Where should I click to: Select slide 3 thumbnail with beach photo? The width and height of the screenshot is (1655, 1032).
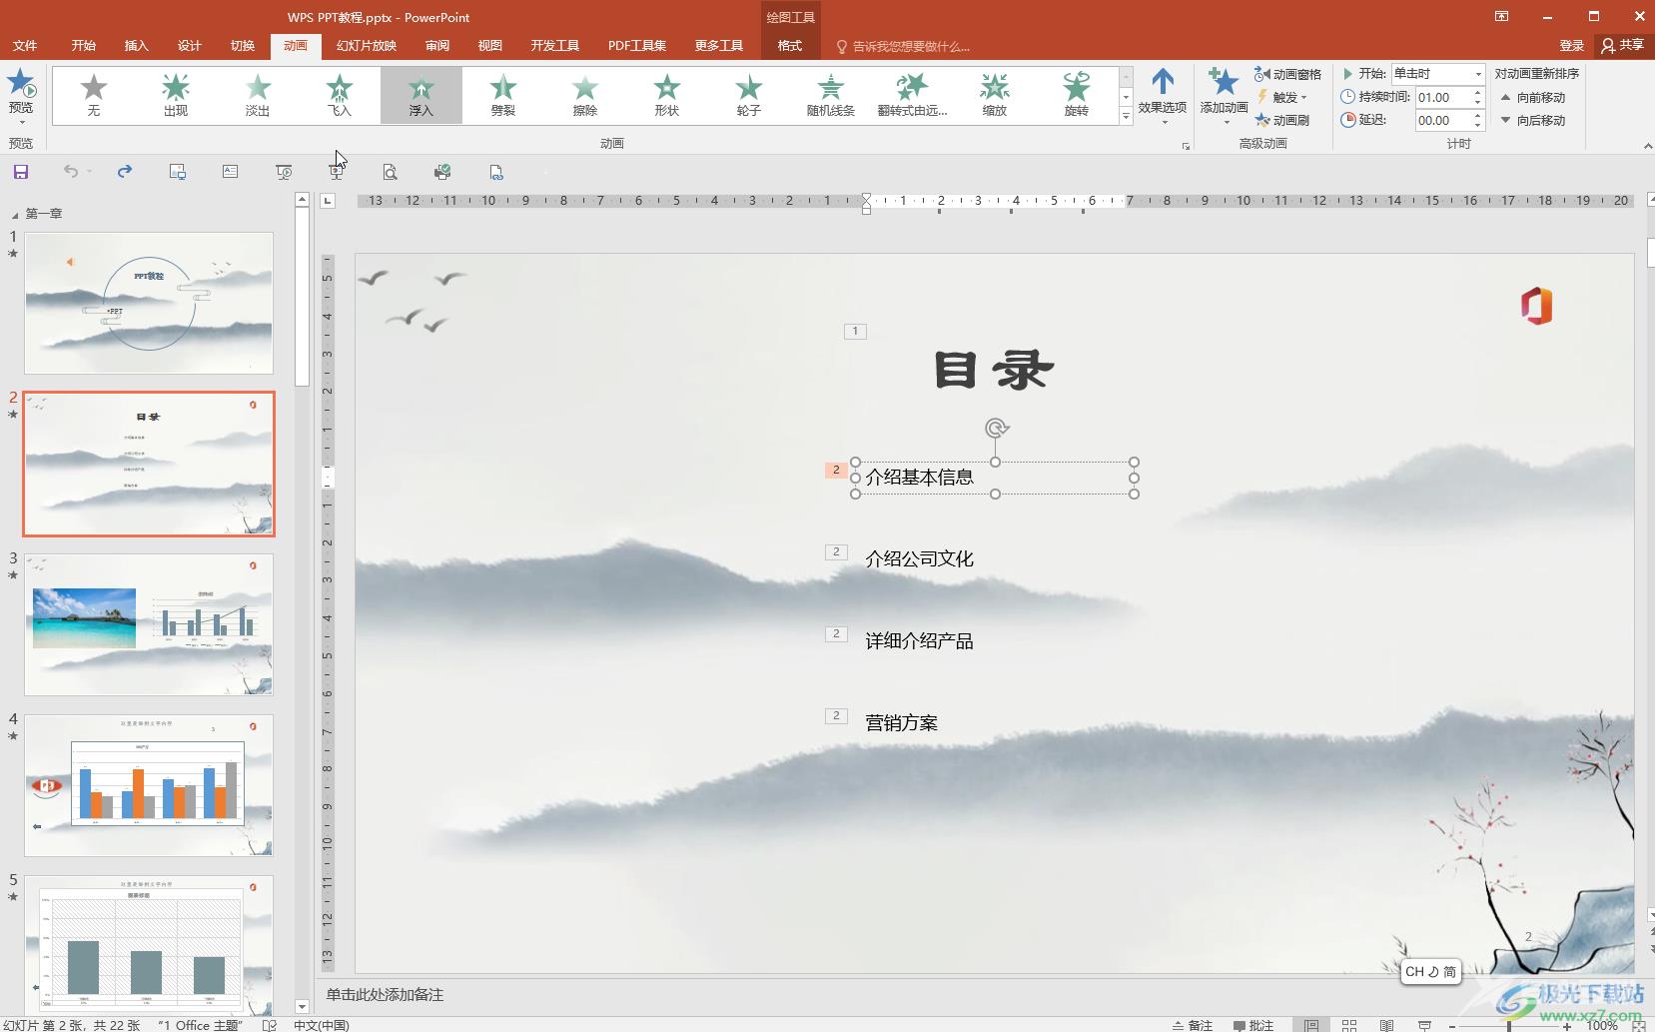[149, 624]
